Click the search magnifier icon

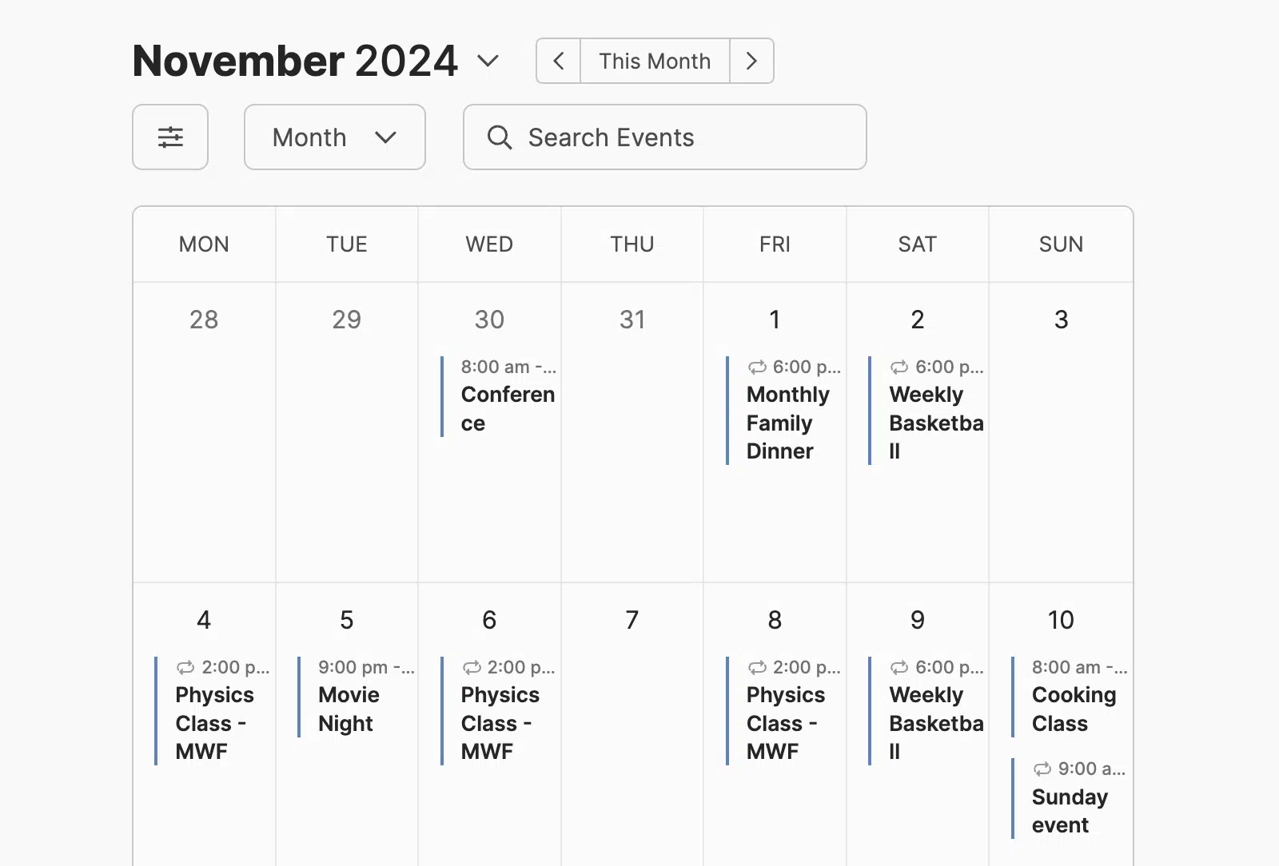point(500,137)
